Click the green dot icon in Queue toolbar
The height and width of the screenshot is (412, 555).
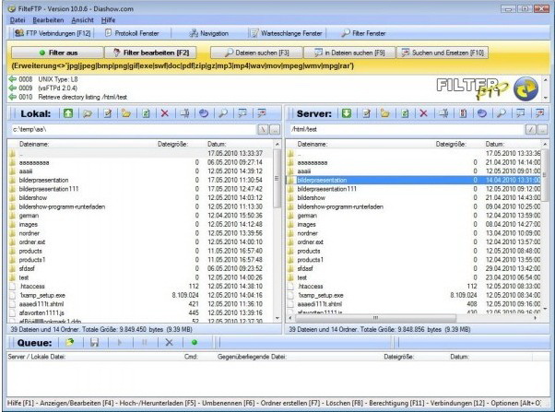point(195,342)
